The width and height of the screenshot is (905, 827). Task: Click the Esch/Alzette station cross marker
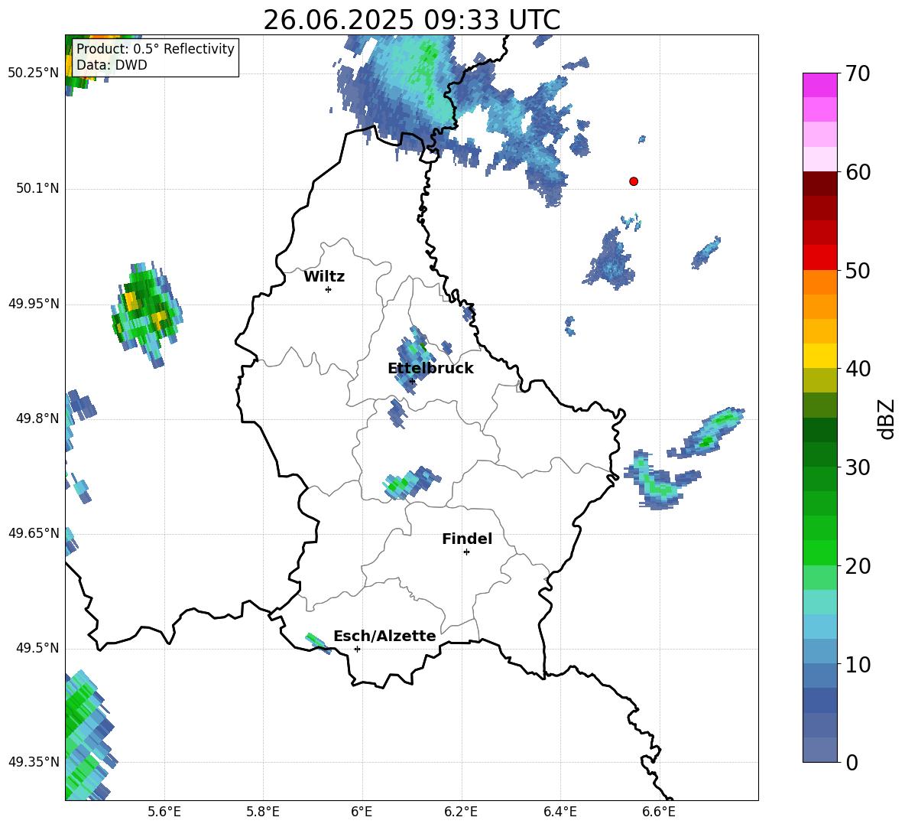[x=357, y=649]
